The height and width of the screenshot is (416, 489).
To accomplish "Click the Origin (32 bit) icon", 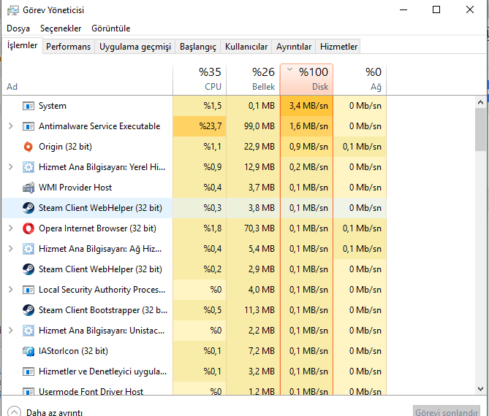I will pos(29,147).
